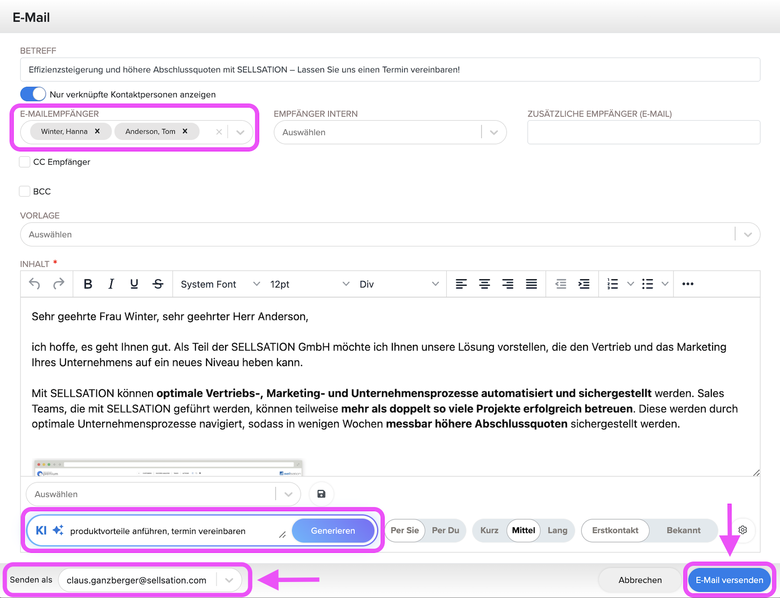
Task: Click the KI sparkle icon
Action: tap(58, 530)
